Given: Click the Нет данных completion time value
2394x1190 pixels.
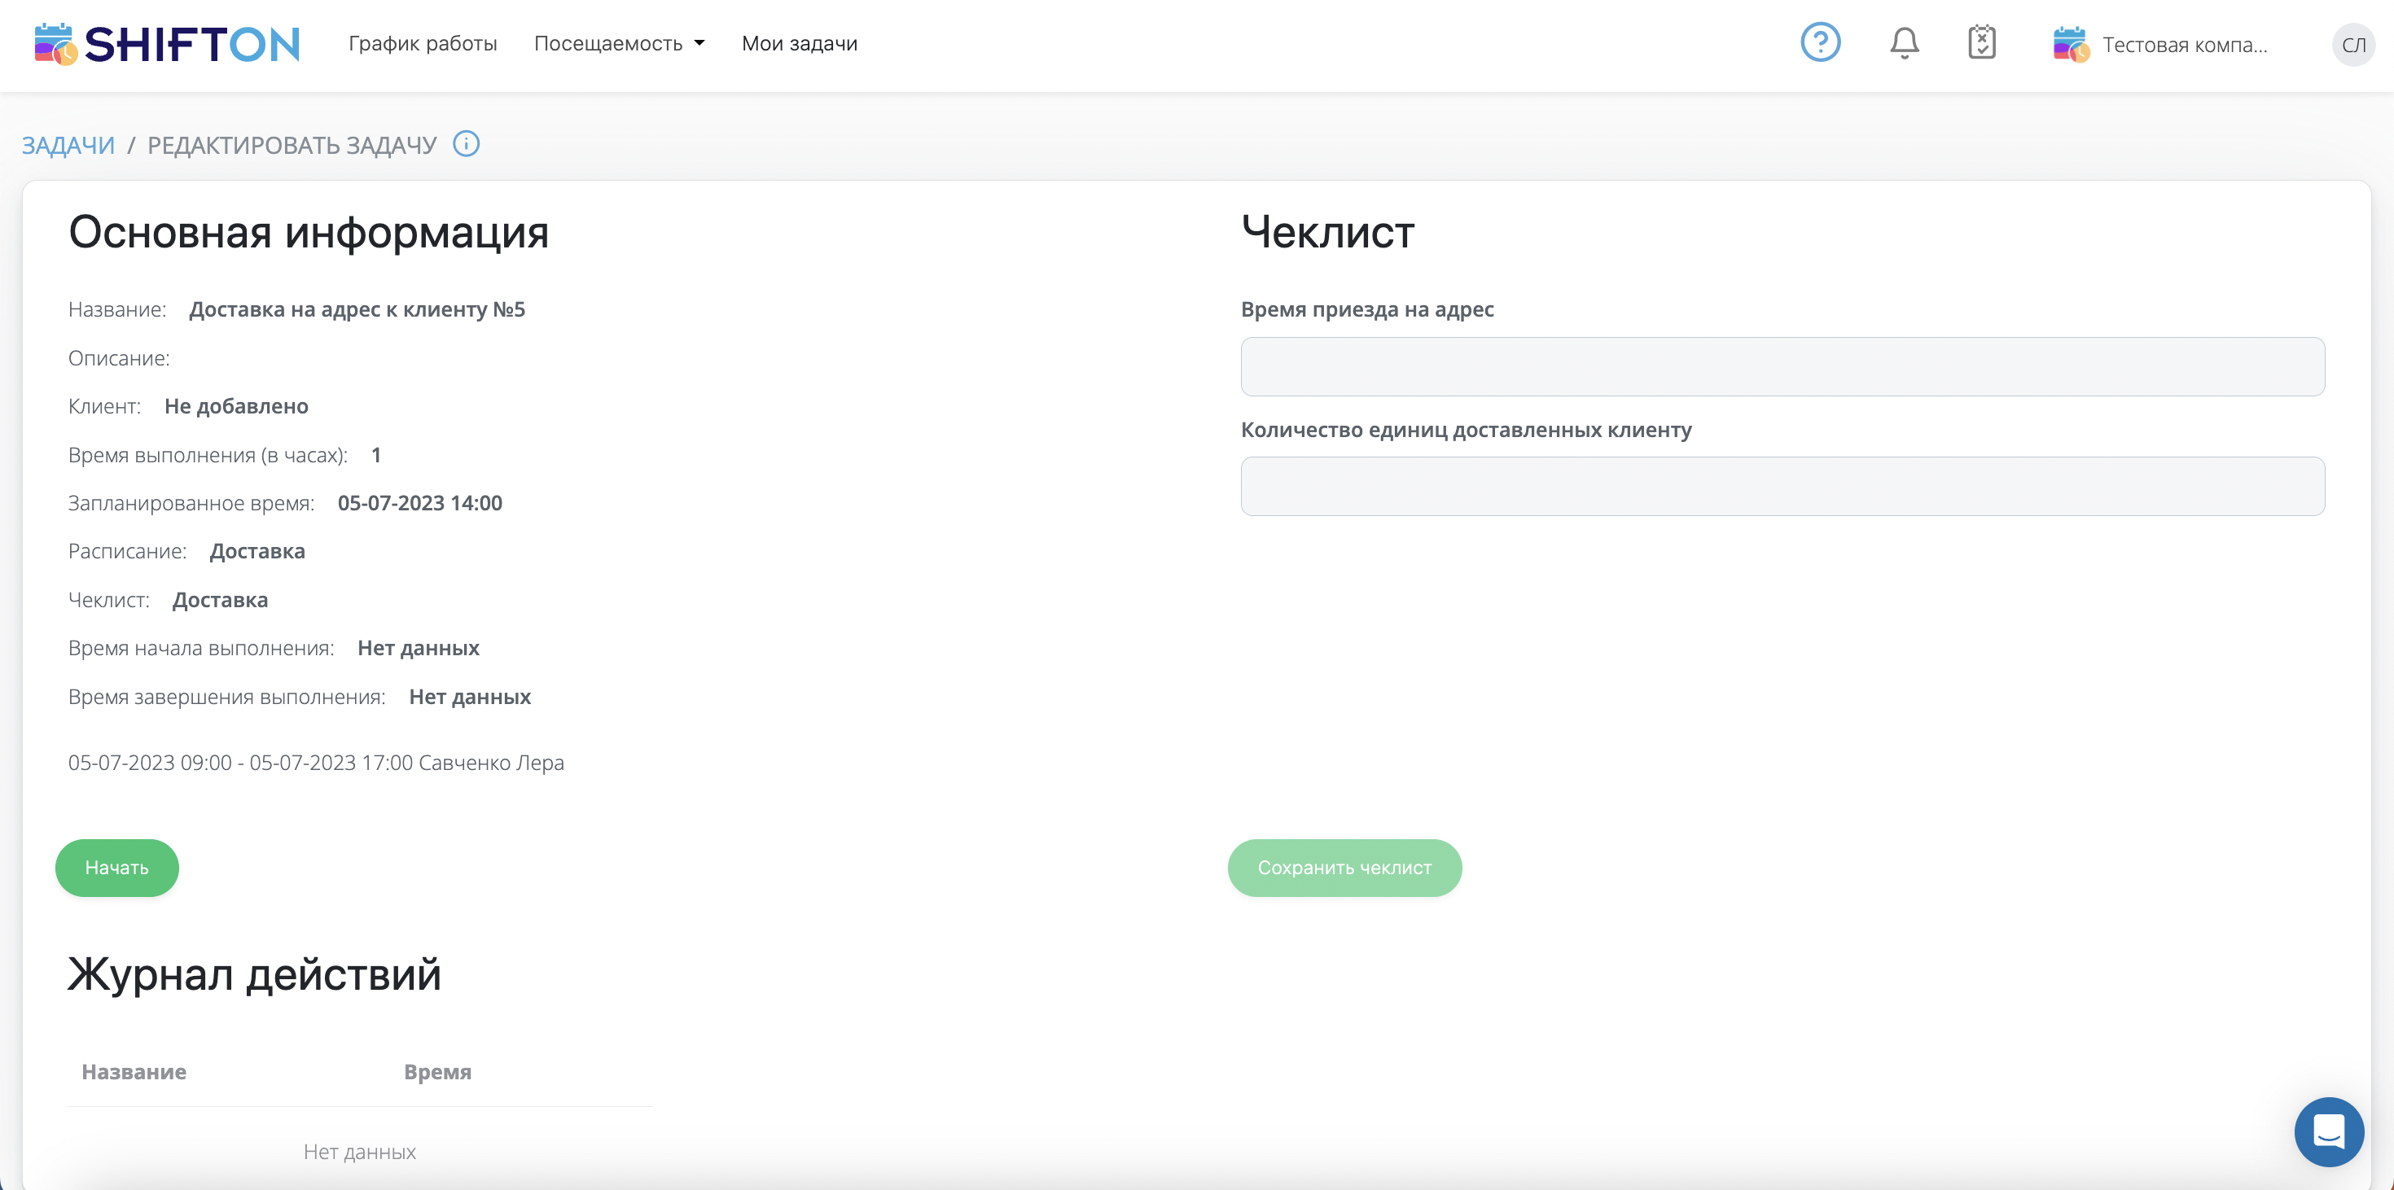Looking at the screenshot, I should click(x=469, y=697).
